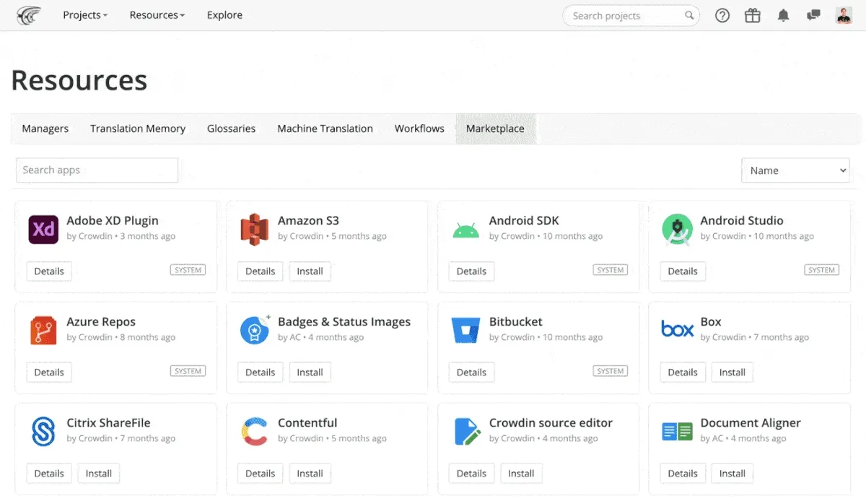Click SYSTEM badge on Bitbucket card
866x501 pixels.
pyautogui.click(x=611, y=371)
